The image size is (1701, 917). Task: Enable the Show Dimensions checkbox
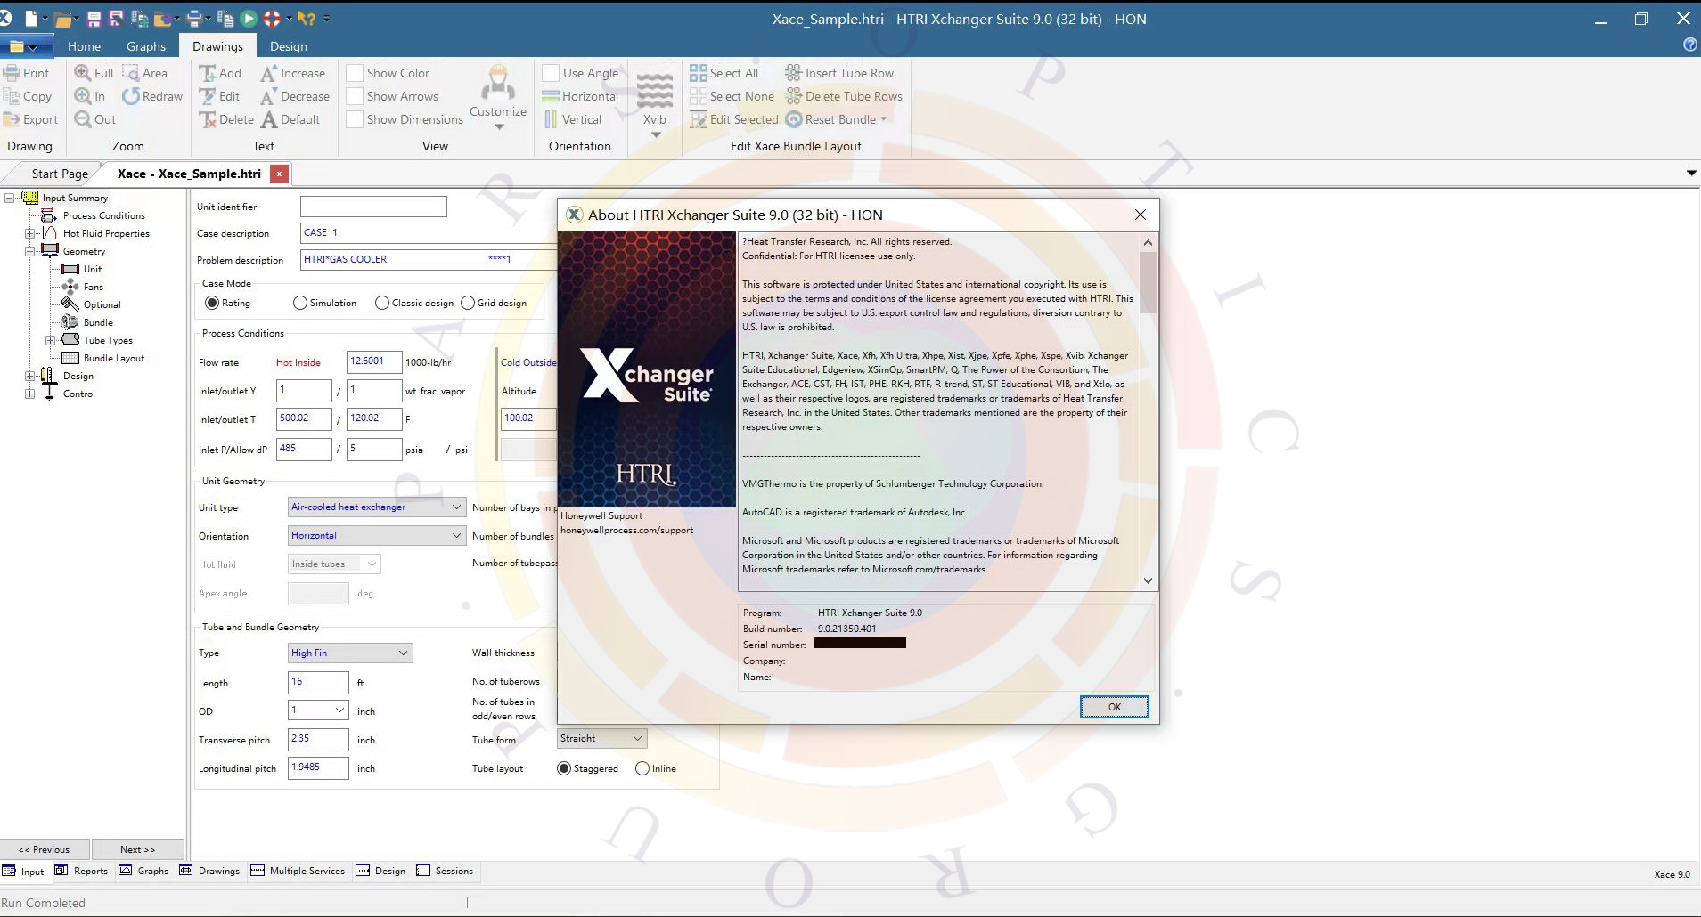coord(355,119)
